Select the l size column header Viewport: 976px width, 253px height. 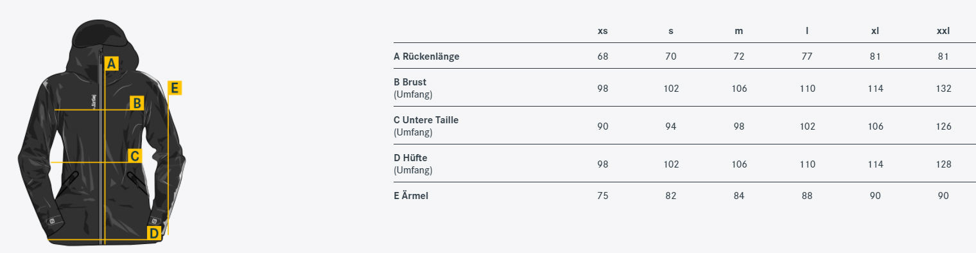(x=807, y=31)
